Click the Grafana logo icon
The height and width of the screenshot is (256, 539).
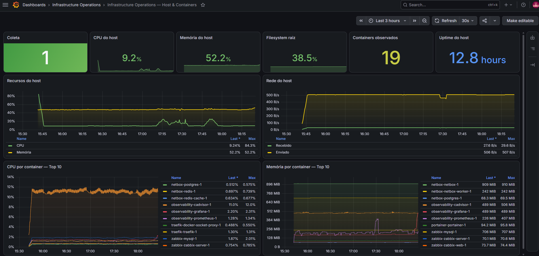pyautogui.click(x=16, y=5)
